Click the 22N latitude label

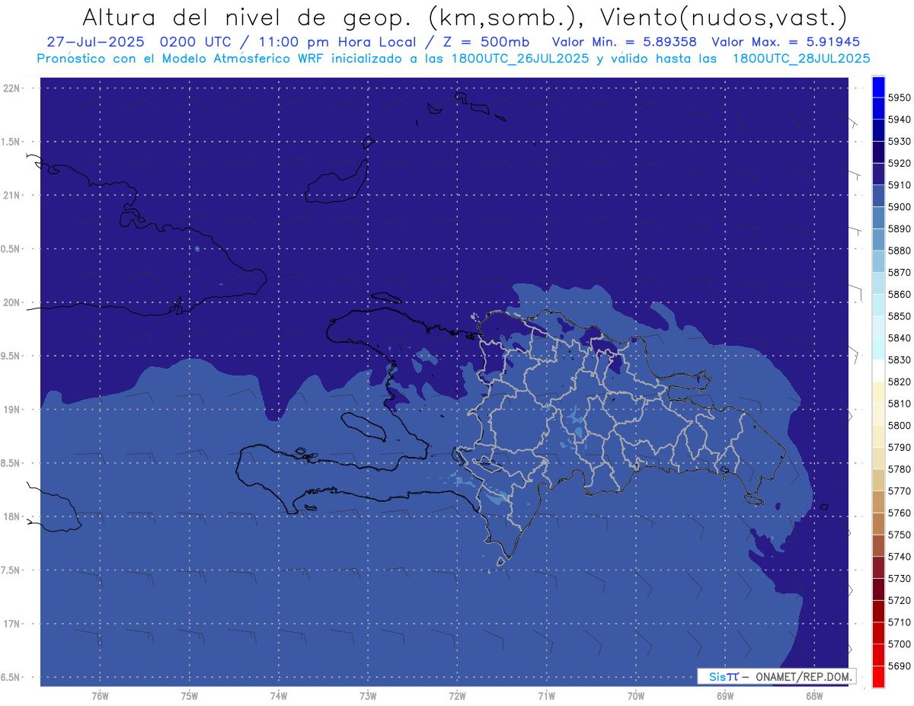pyautogui.click(x=11, y=88)
